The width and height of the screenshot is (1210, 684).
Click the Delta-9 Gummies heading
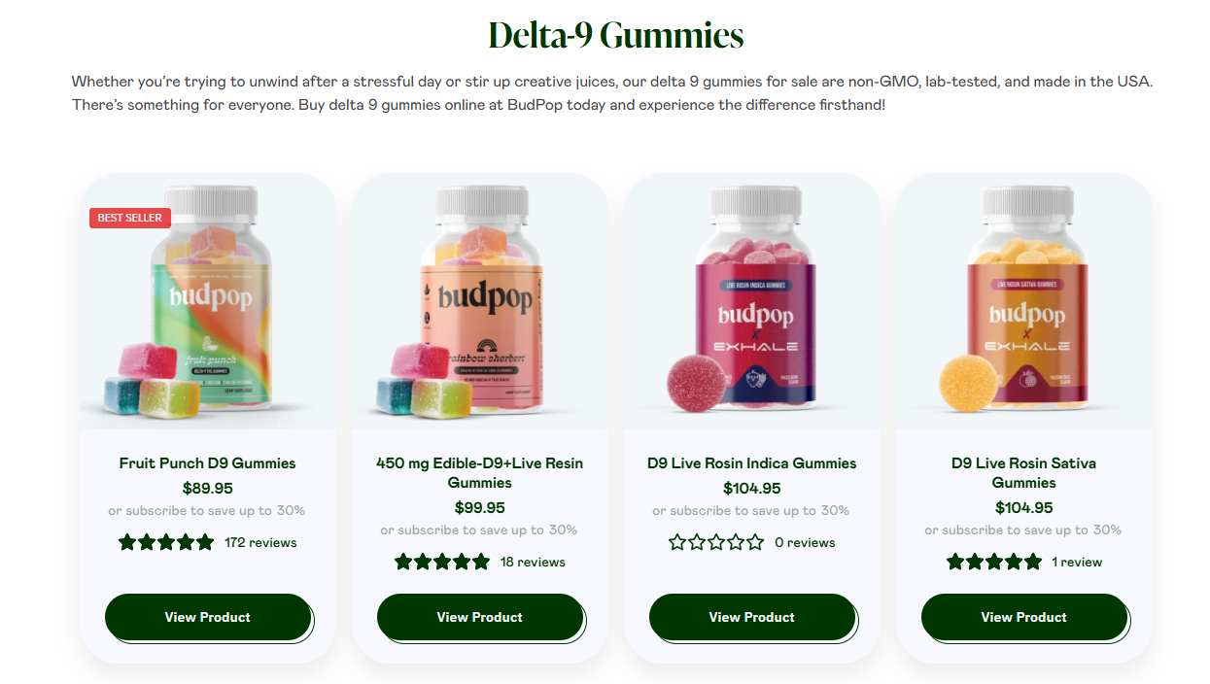[616, 35]
